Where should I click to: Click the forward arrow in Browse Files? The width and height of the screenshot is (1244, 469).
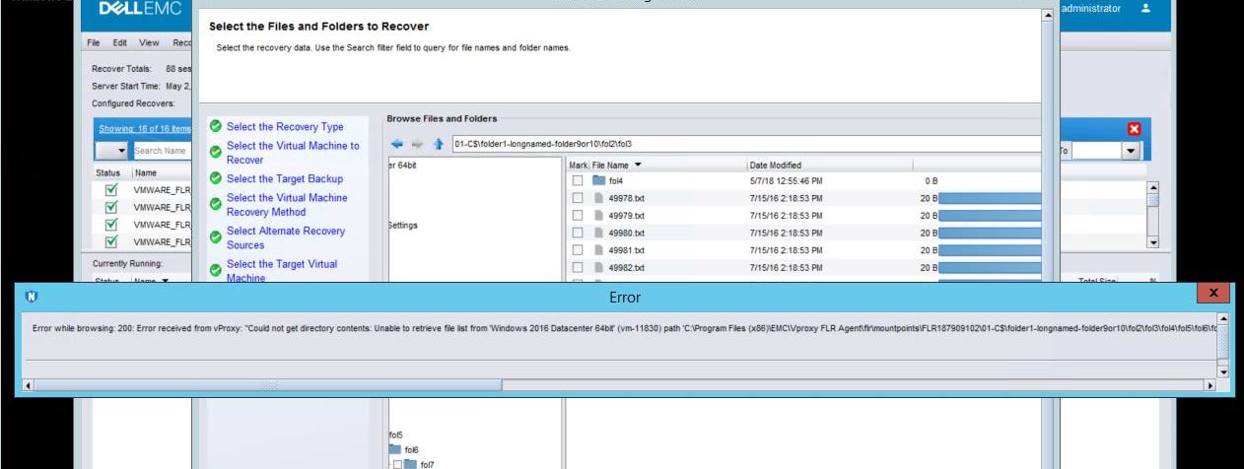coord(418,144)
